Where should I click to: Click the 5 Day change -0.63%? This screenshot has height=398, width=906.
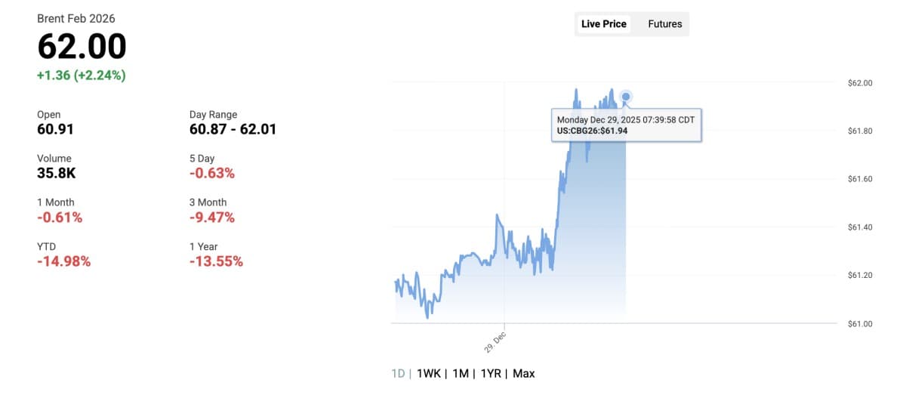(x=211, y=173)
